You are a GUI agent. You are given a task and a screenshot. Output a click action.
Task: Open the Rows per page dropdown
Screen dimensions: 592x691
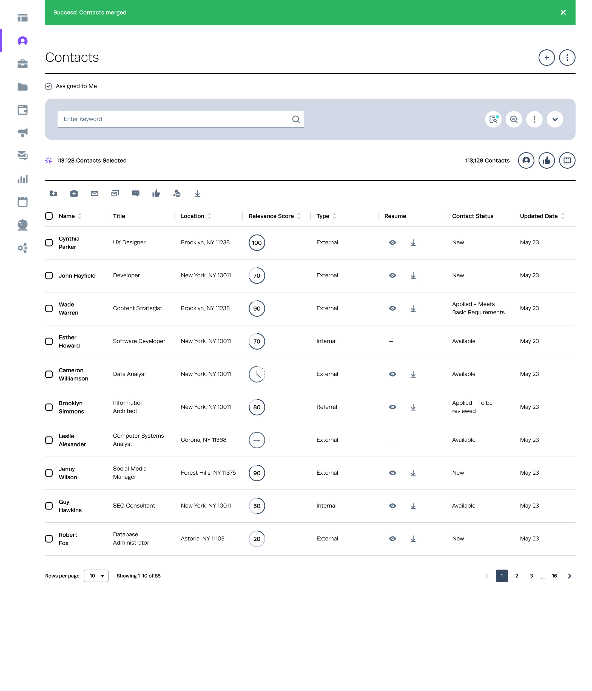(x=96, y=576)
